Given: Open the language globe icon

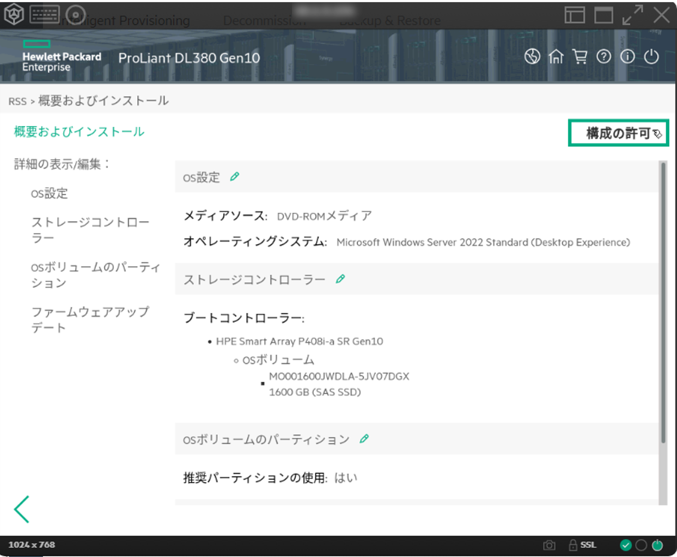Looking at the screenshot, I should 532,57.
